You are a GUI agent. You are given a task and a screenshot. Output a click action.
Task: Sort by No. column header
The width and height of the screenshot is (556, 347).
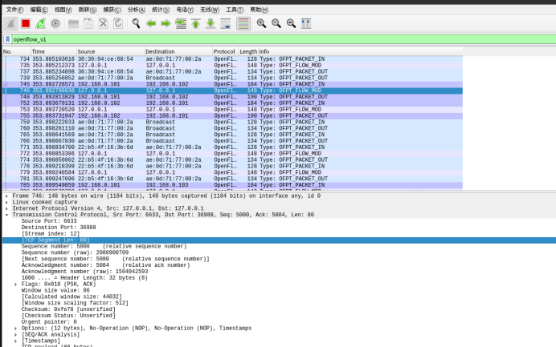pyautogui.click(x=16, y=51)
